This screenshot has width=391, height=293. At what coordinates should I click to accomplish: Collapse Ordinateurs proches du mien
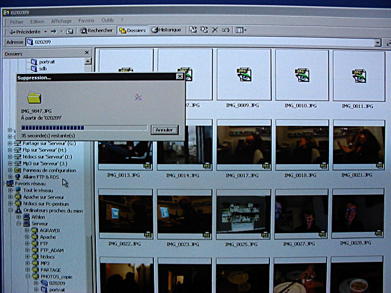point(10,211)
